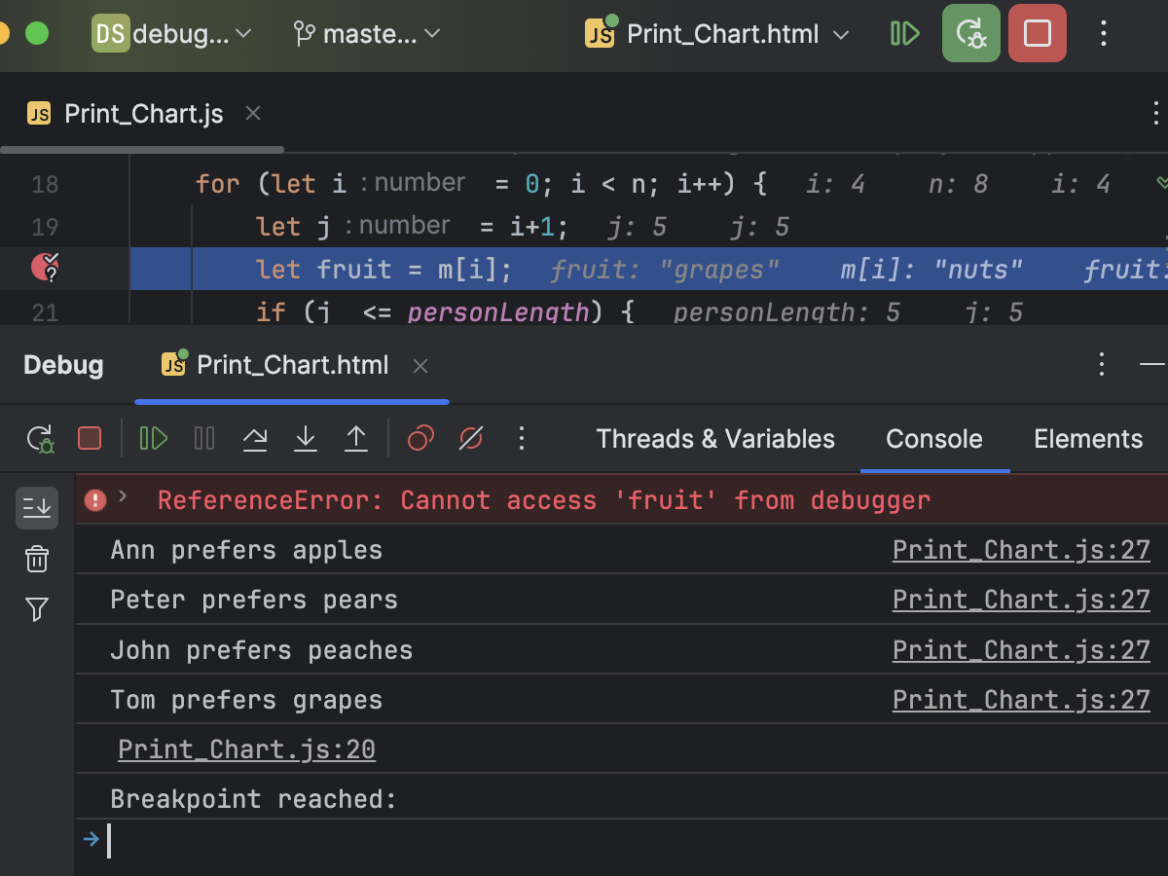Switch to Threads & Variables tab

tap(715, 438)
